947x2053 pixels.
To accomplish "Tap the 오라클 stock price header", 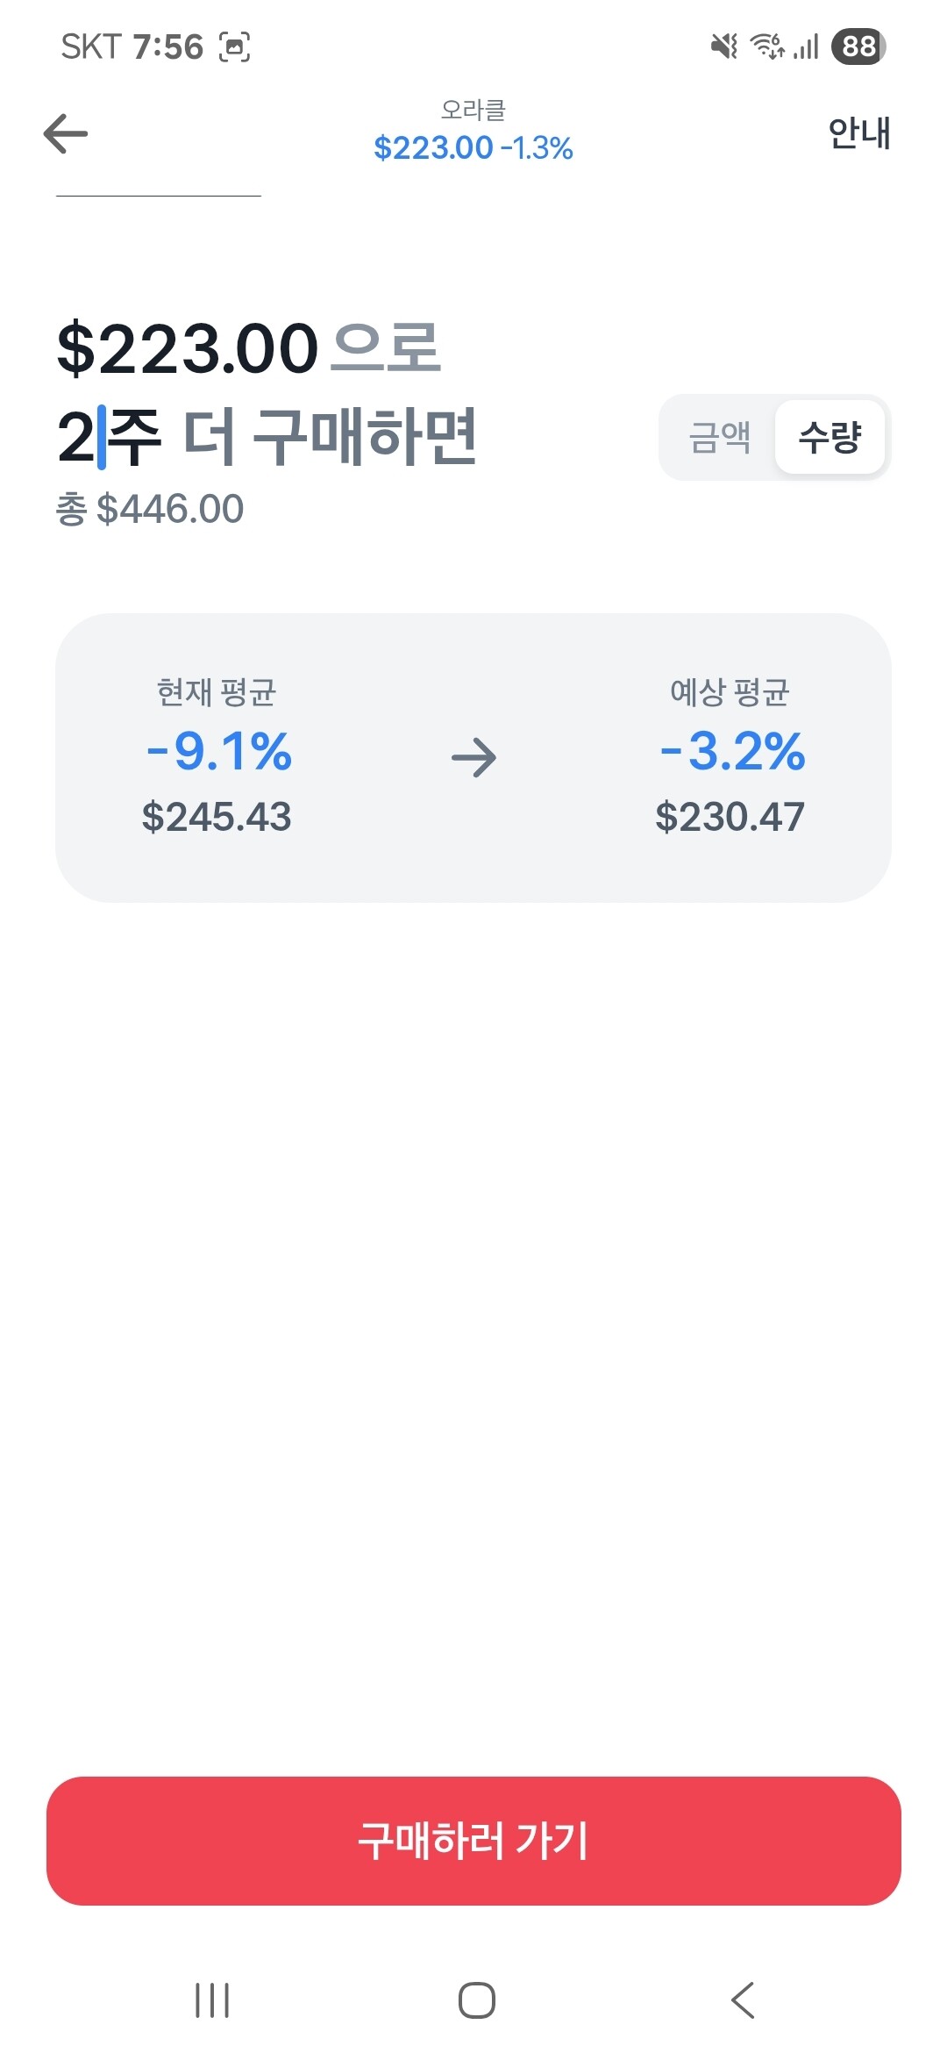I will [473, 132].
